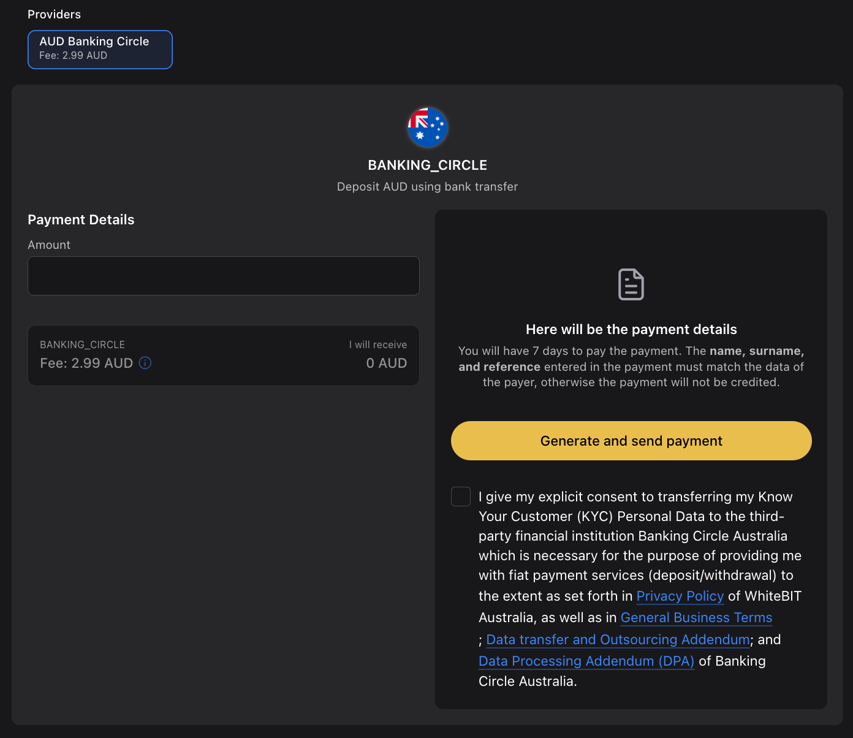The height and width of the screenshot is (738, 853).
Task: Click 'Here will be the payment details' heading
Action: (631, 329)
